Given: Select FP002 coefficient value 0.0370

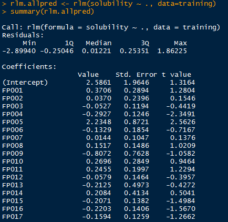Looking at the screenshot, I should [x=99, y=98].
